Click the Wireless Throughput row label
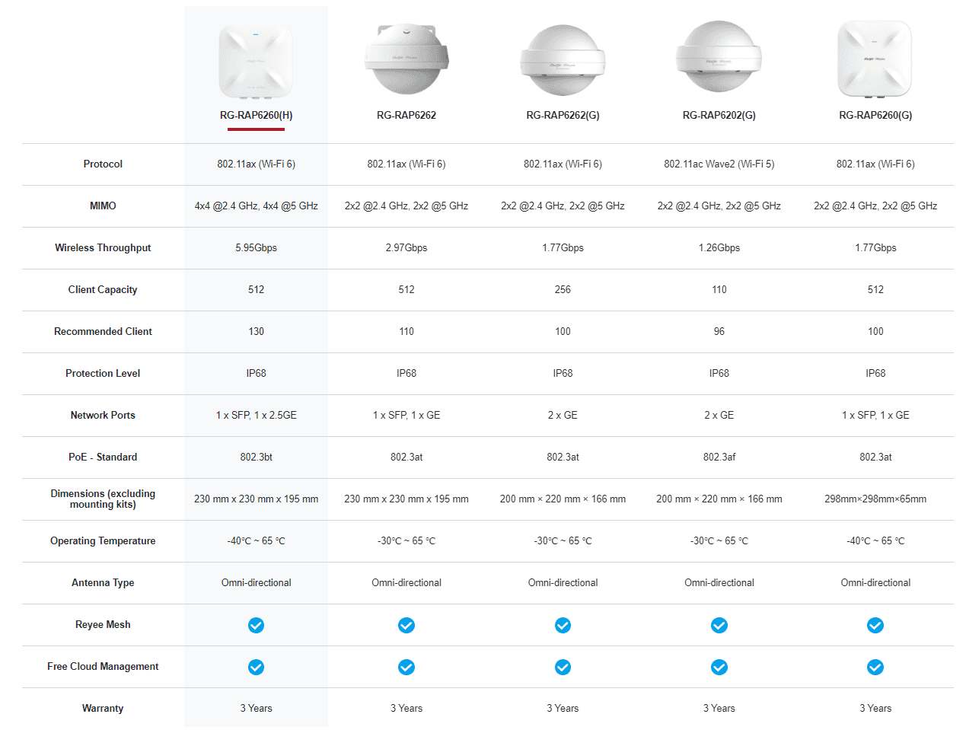 tap(103, 247)
